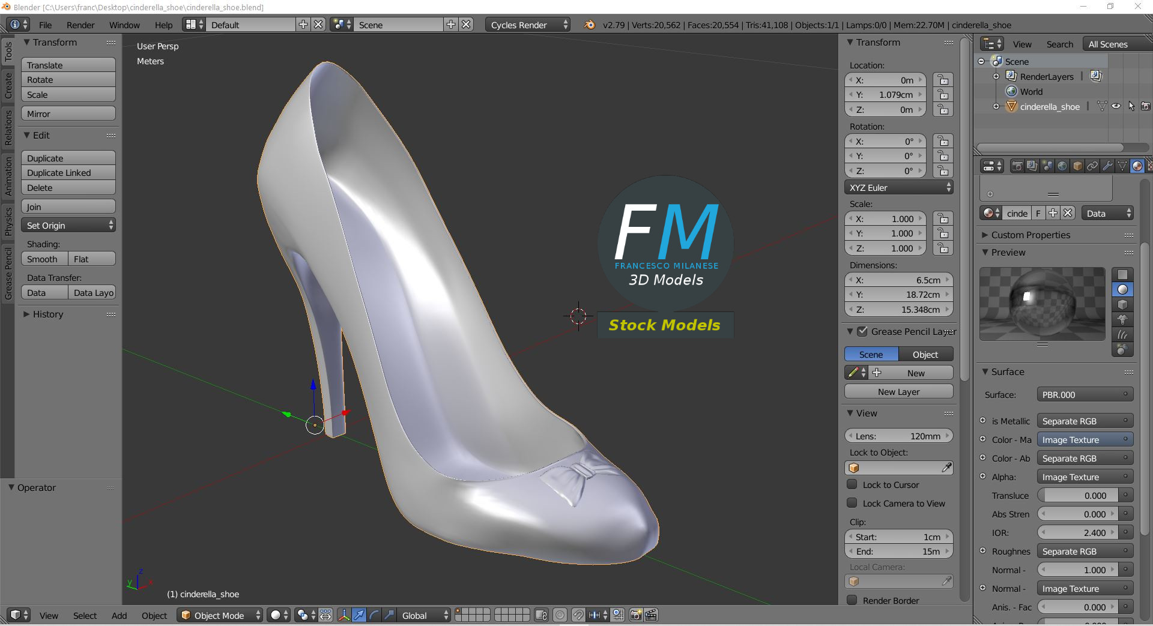Enable the Lock to Cursor checkbox
Image resolution: width=1153 pixels, height=626 pixels.
(x=852, y=484)
